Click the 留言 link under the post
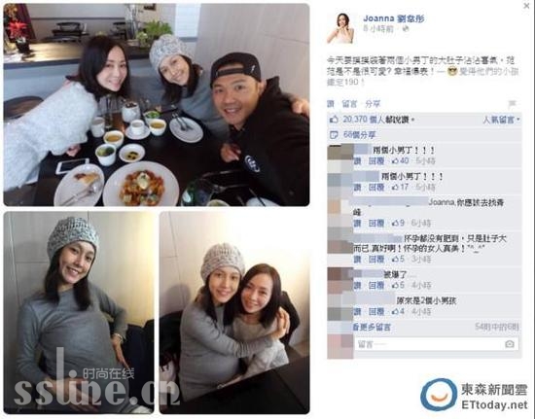The width and height of the screenshot is (535, 419). pos(349,104)
